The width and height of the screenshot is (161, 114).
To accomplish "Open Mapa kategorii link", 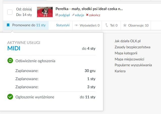I will click(126, 53).
